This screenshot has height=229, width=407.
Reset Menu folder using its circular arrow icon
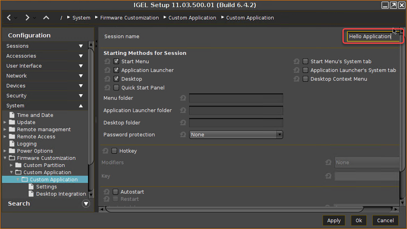(183, 98)
